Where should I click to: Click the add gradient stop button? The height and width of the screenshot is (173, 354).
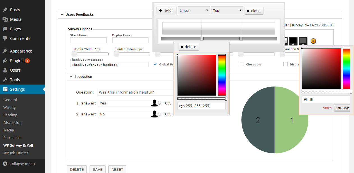point(166,10)
